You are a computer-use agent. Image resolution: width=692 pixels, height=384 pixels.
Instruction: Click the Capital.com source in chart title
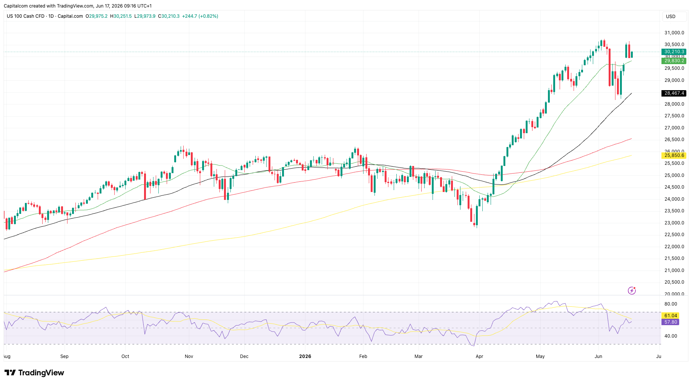pos(70,16)
